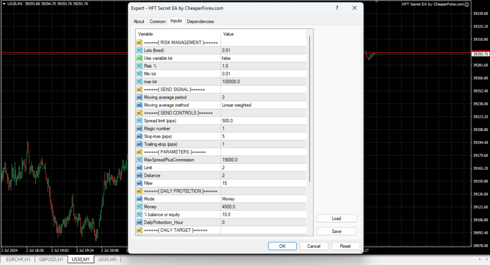Edit the Spread limit (pips) value 500.0
This screenshot has height=265, width=490.
tap(263, 121)
